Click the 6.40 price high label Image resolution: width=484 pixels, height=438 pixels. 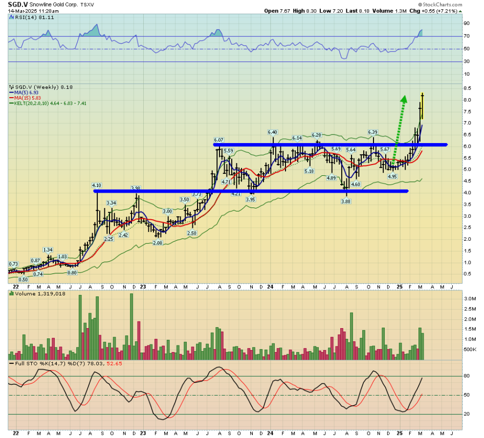[x=273, y=132]
